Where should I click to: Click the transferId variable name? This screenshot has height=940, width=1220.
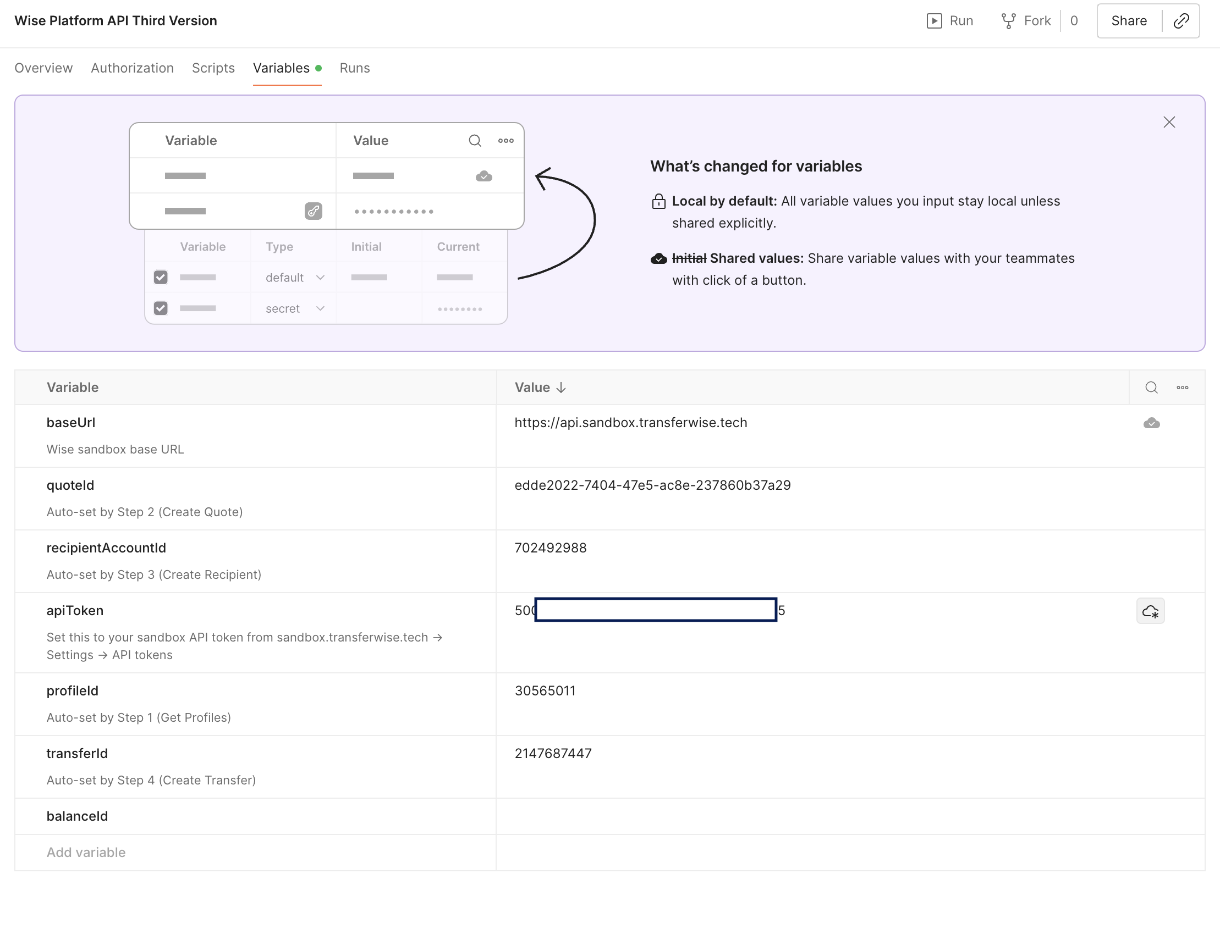(x=77, y=753)
